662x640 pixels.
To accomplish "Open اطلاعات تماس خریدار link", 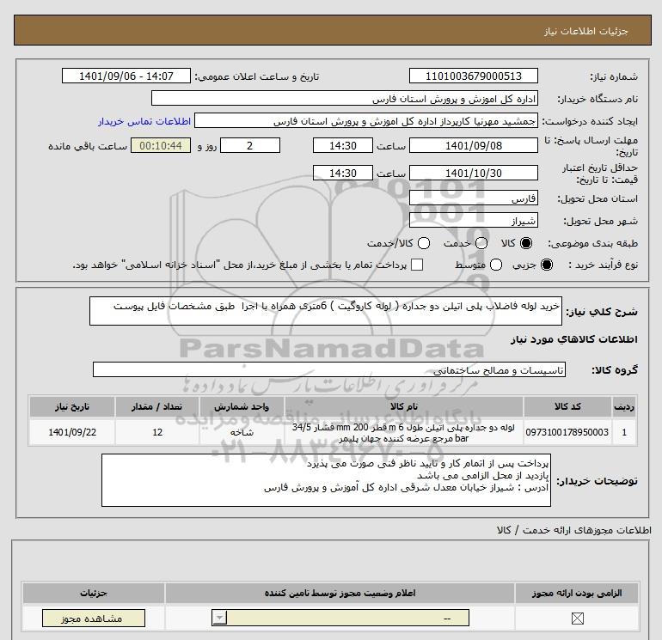I will (144, 121).
